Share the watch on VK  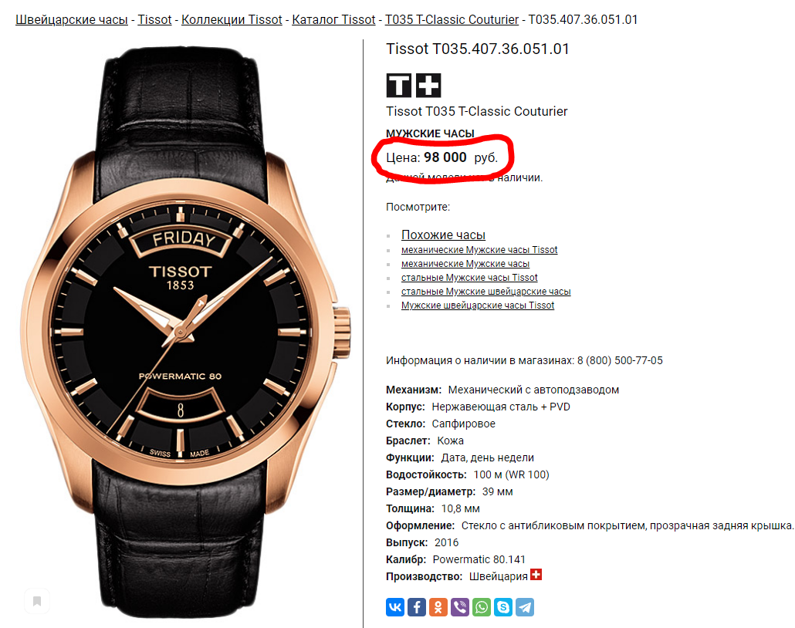click(395, 606)
